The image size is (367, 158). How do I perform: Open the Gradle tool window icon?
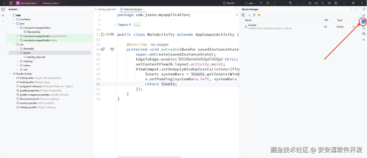pos(364,15)
